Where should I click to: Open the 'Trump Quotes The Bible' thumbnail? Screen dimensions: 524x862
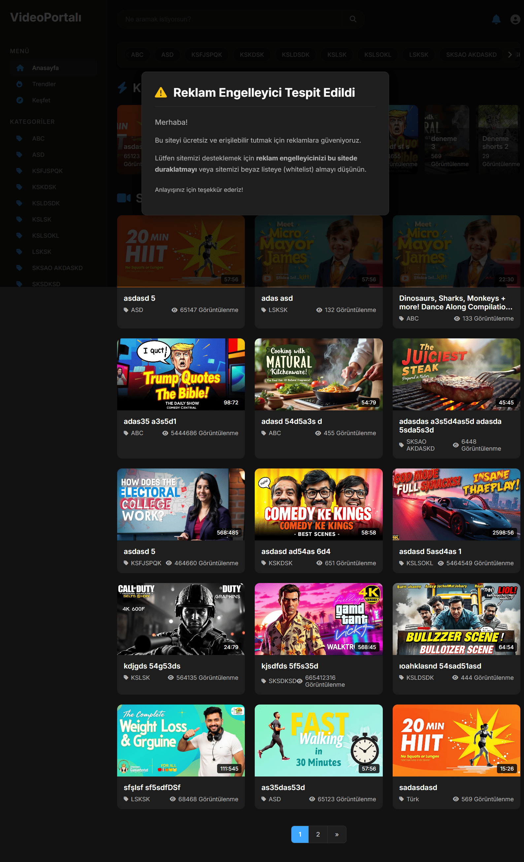[x=181, y=374]
